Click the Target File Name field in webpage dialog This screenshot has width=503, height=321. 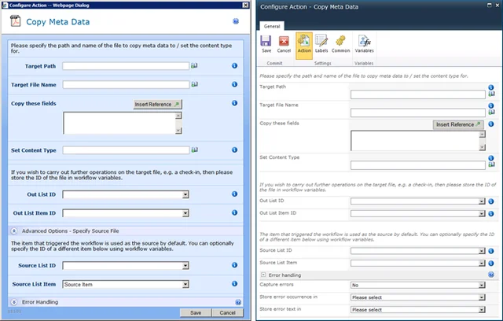coord(126,83)
